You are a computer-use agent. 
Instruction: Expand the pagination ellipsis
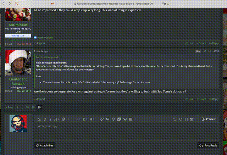[22, 107]
